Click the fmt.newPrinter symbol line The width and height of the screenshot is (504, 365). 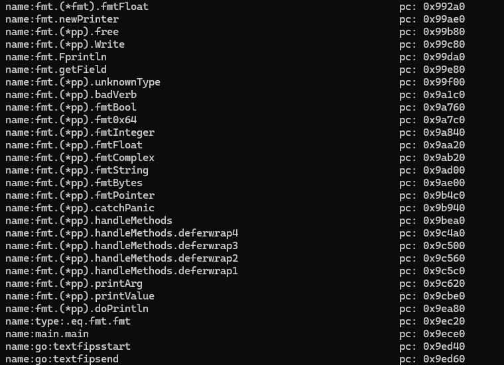click(62, 19)
